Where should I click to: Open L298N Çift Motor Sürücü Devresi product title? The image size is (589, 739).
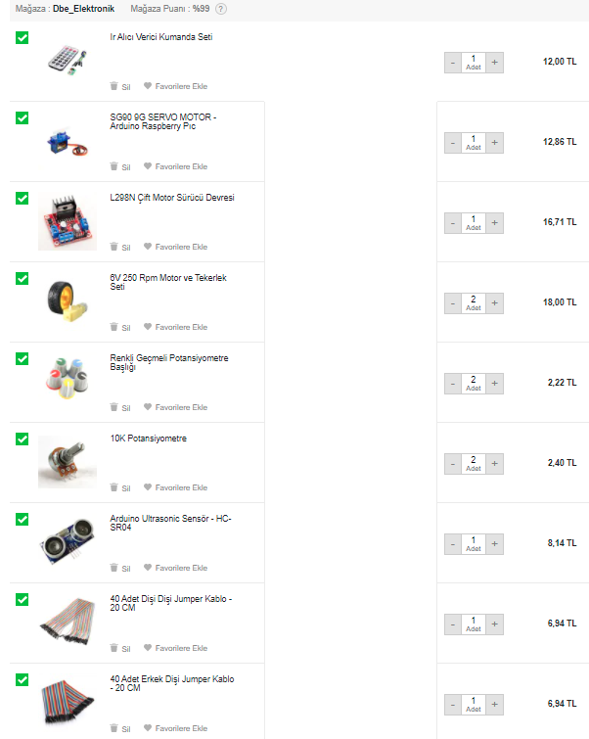point(172,198)
